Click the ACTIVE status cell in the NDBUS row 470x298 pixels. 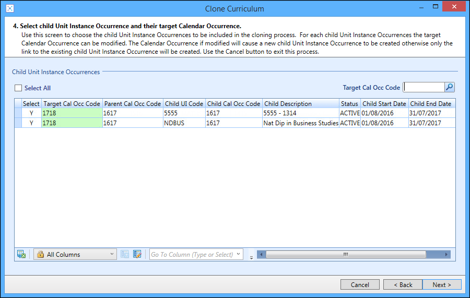tap(350, 123)
